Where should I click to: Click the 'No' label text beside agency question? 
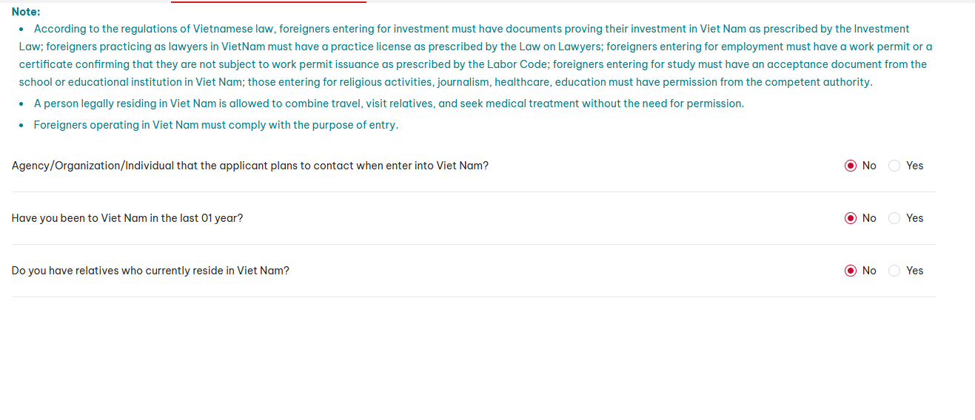pos(869,166)
